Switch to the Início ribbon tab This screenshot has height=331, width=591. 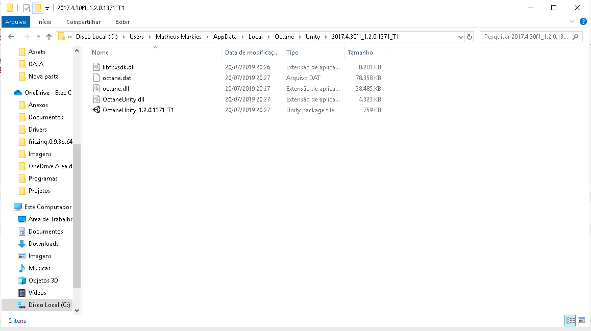[44, 22]
